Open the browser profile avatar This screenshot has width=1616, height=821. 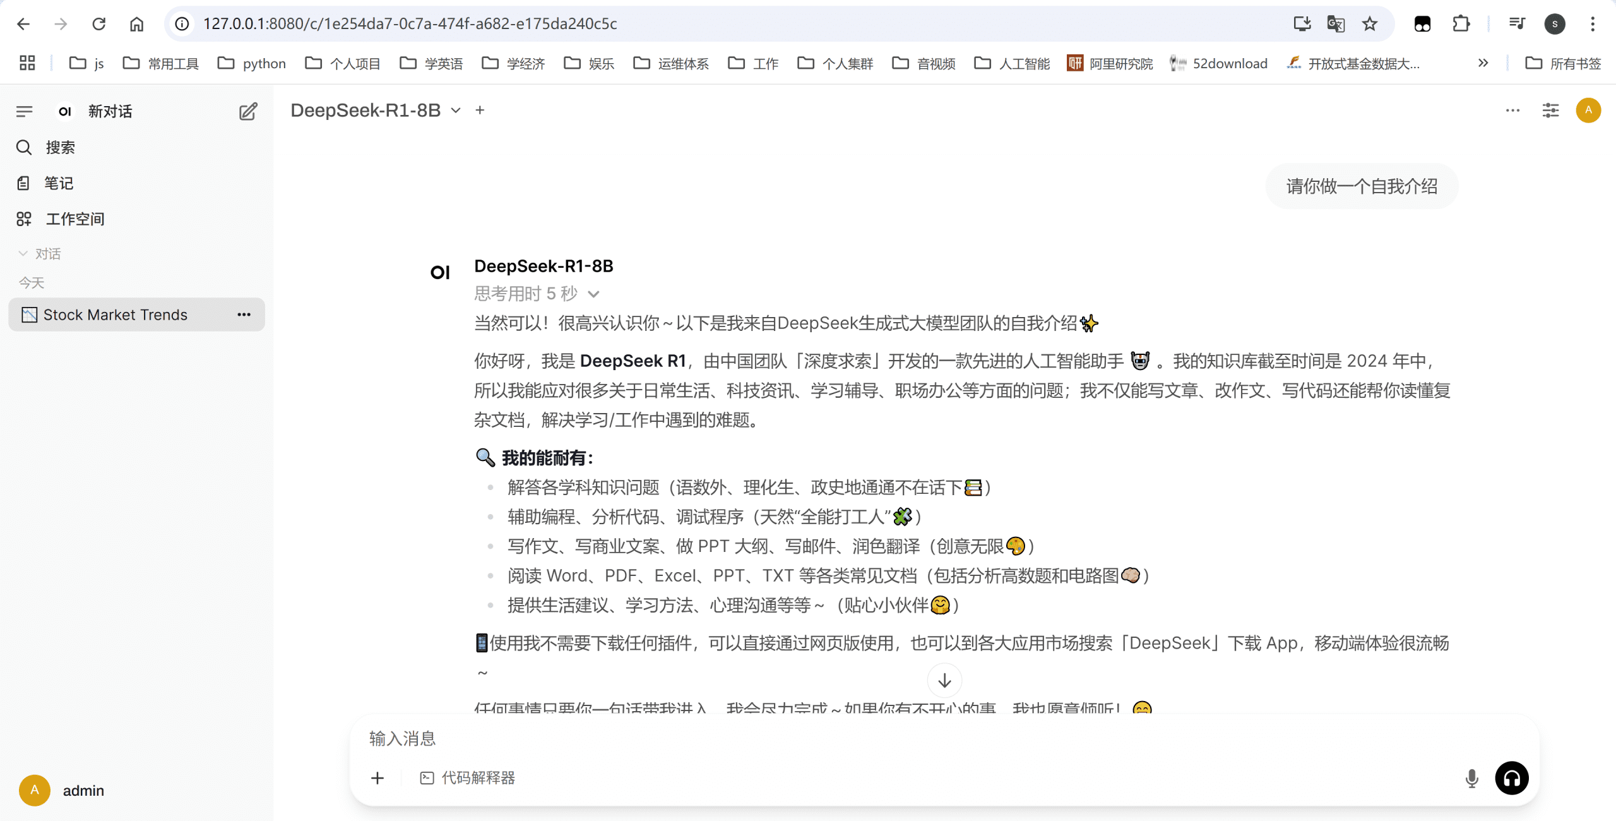[x=1555, y=24]
